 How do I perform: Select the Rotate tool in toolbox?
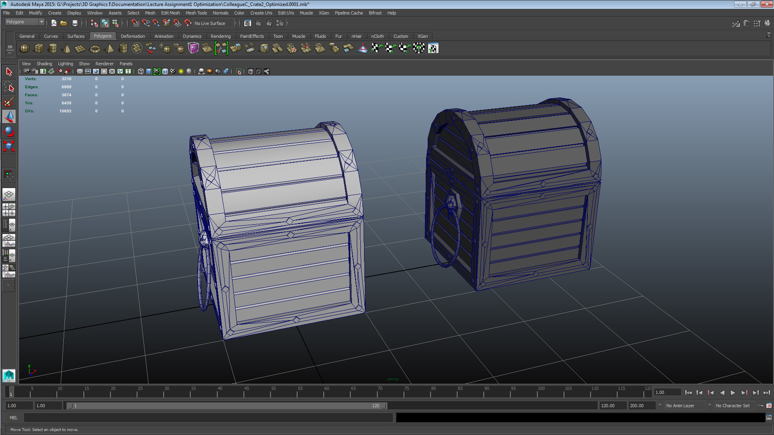coord(9,131)
